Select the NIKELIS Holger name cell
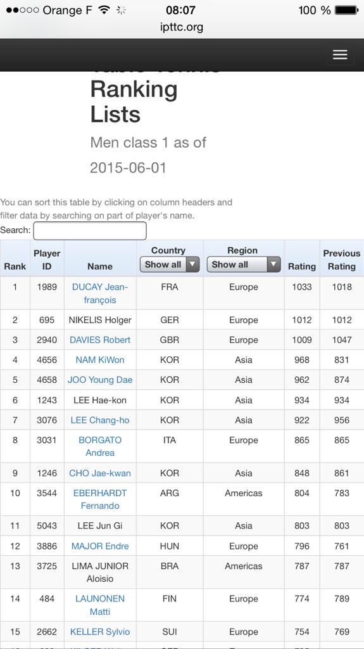The height and width of the screenshot is (649, 364). [x=100, y=320]
